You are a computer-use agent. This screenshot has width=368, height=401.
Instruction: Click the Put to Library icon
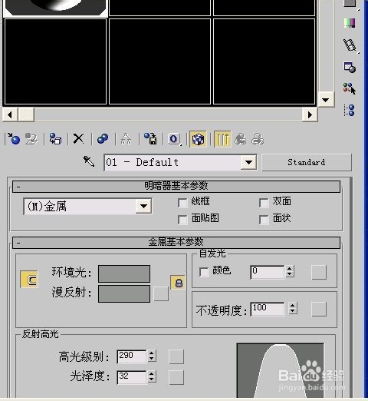click(150, 139)
